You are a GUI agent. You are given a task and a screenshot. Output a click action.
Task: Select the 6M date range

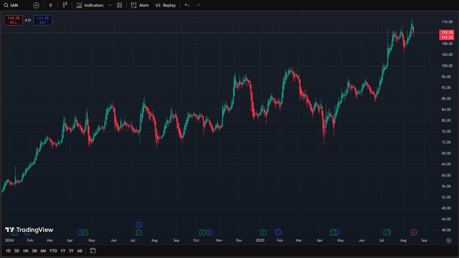pyautogui.click(x=43, y=251)
